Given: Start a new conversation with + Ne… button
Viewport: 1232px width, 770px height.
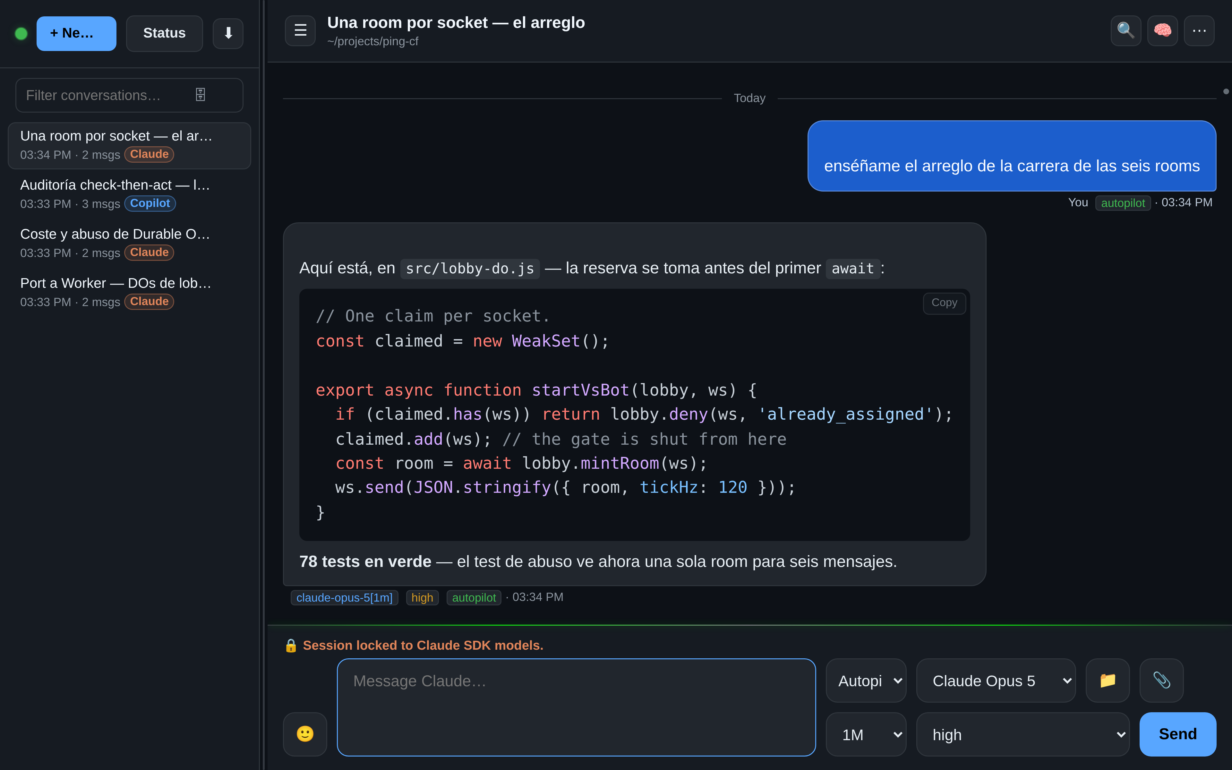Looking at the screenshot, I should (x=76, y=34).
